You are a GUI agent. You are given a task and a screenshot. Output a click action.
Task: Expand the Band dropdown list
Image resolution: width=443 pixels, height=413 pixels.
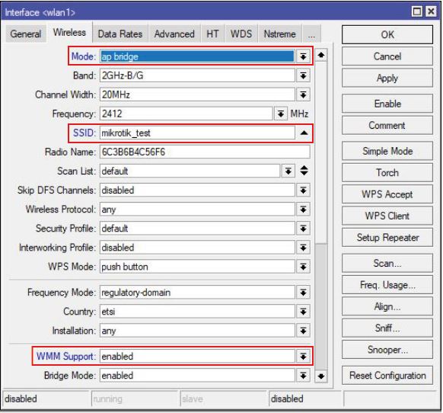pos(303,75)
